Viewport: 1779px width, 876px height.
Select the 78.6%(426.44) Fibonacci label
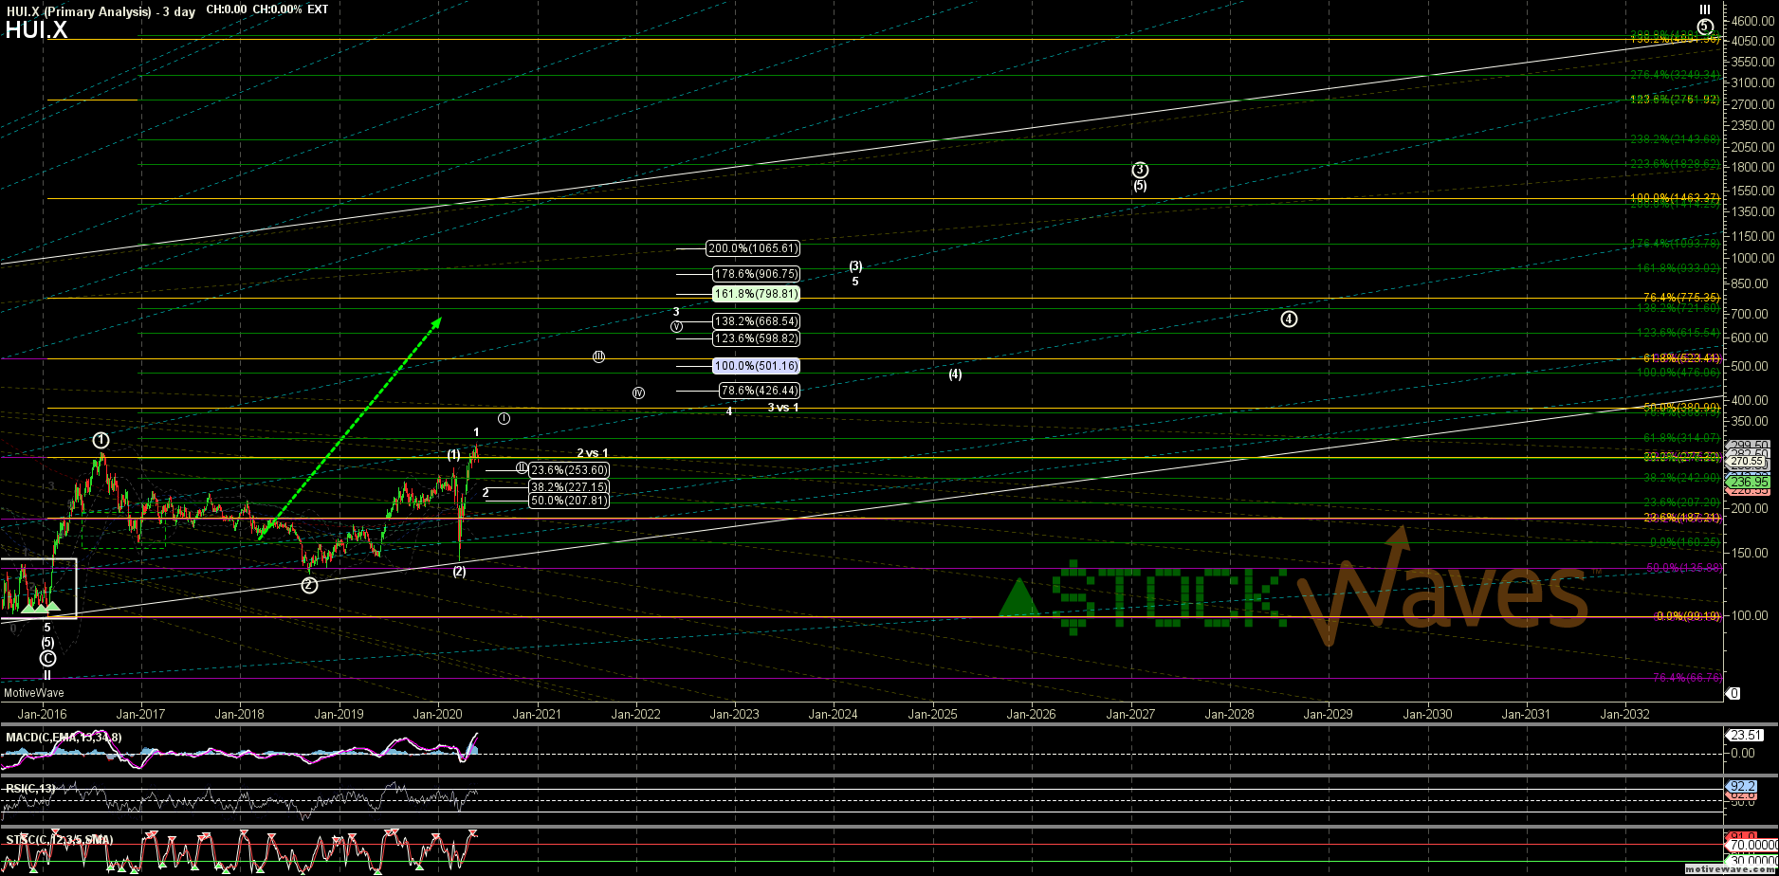click(x=759, y=391)
